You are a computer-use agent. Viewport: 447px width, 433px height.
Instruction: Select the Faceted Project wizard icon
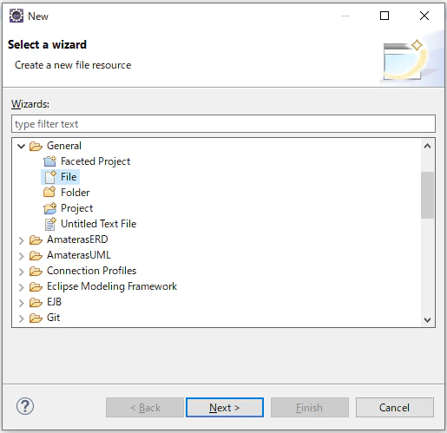[49, 161]
